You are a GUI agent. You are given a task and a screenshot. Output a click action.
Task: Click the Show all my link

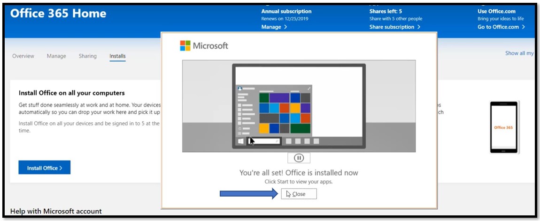tap(519, 53)
